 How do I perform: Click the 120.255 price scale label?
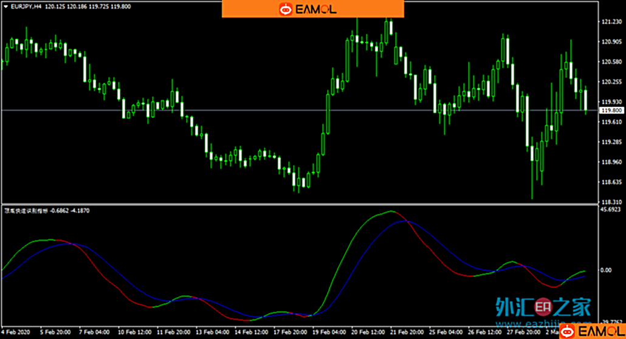tap(611, 82)
